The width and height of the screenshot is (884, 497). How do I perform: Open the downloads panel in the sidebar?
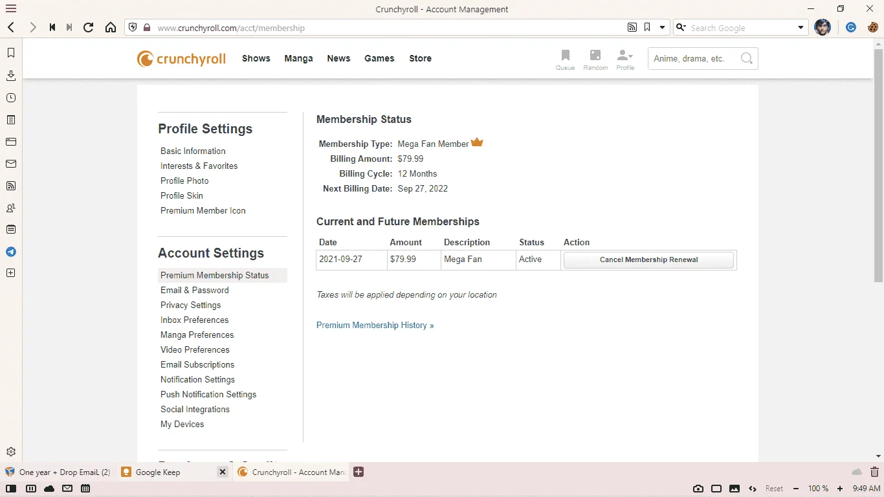[x=11, y=76]
